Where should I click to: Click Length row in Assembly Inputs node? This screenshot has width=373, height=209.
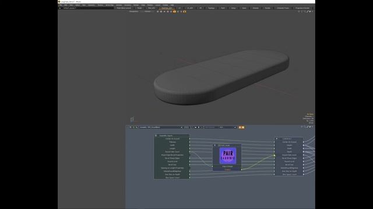(172, 149)
